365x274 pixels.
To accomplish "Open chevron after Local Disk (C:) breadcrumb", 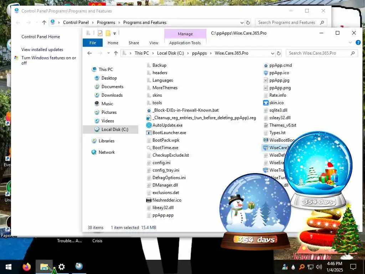I will (188, 53).
